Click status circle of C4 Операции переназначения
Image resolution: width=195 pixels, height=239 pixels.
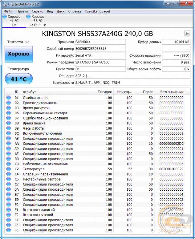click(9, 174)
